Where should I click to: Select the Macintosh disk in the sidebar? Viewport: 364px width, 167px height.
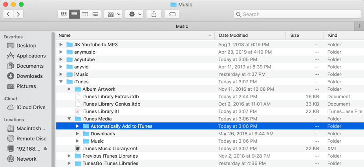point(26,128)
